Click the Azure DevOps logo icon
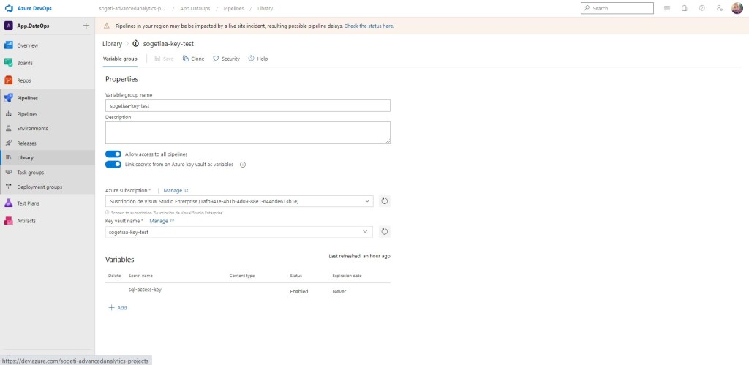 pos(9,8)
